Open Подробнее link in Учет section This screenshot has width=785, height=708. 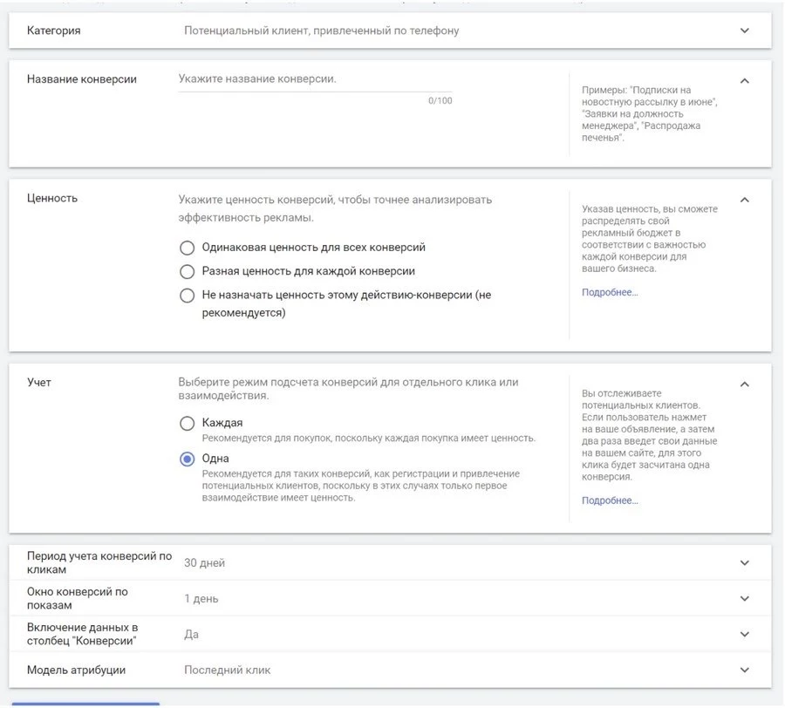(x=610, y=500)
